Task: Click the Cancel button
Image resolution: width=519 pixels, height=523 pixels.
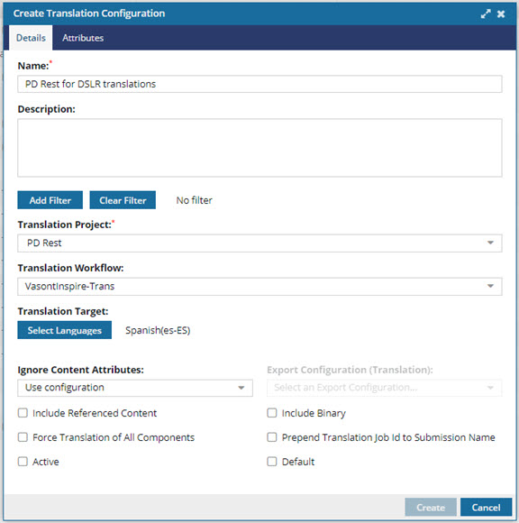Action: 486,508
